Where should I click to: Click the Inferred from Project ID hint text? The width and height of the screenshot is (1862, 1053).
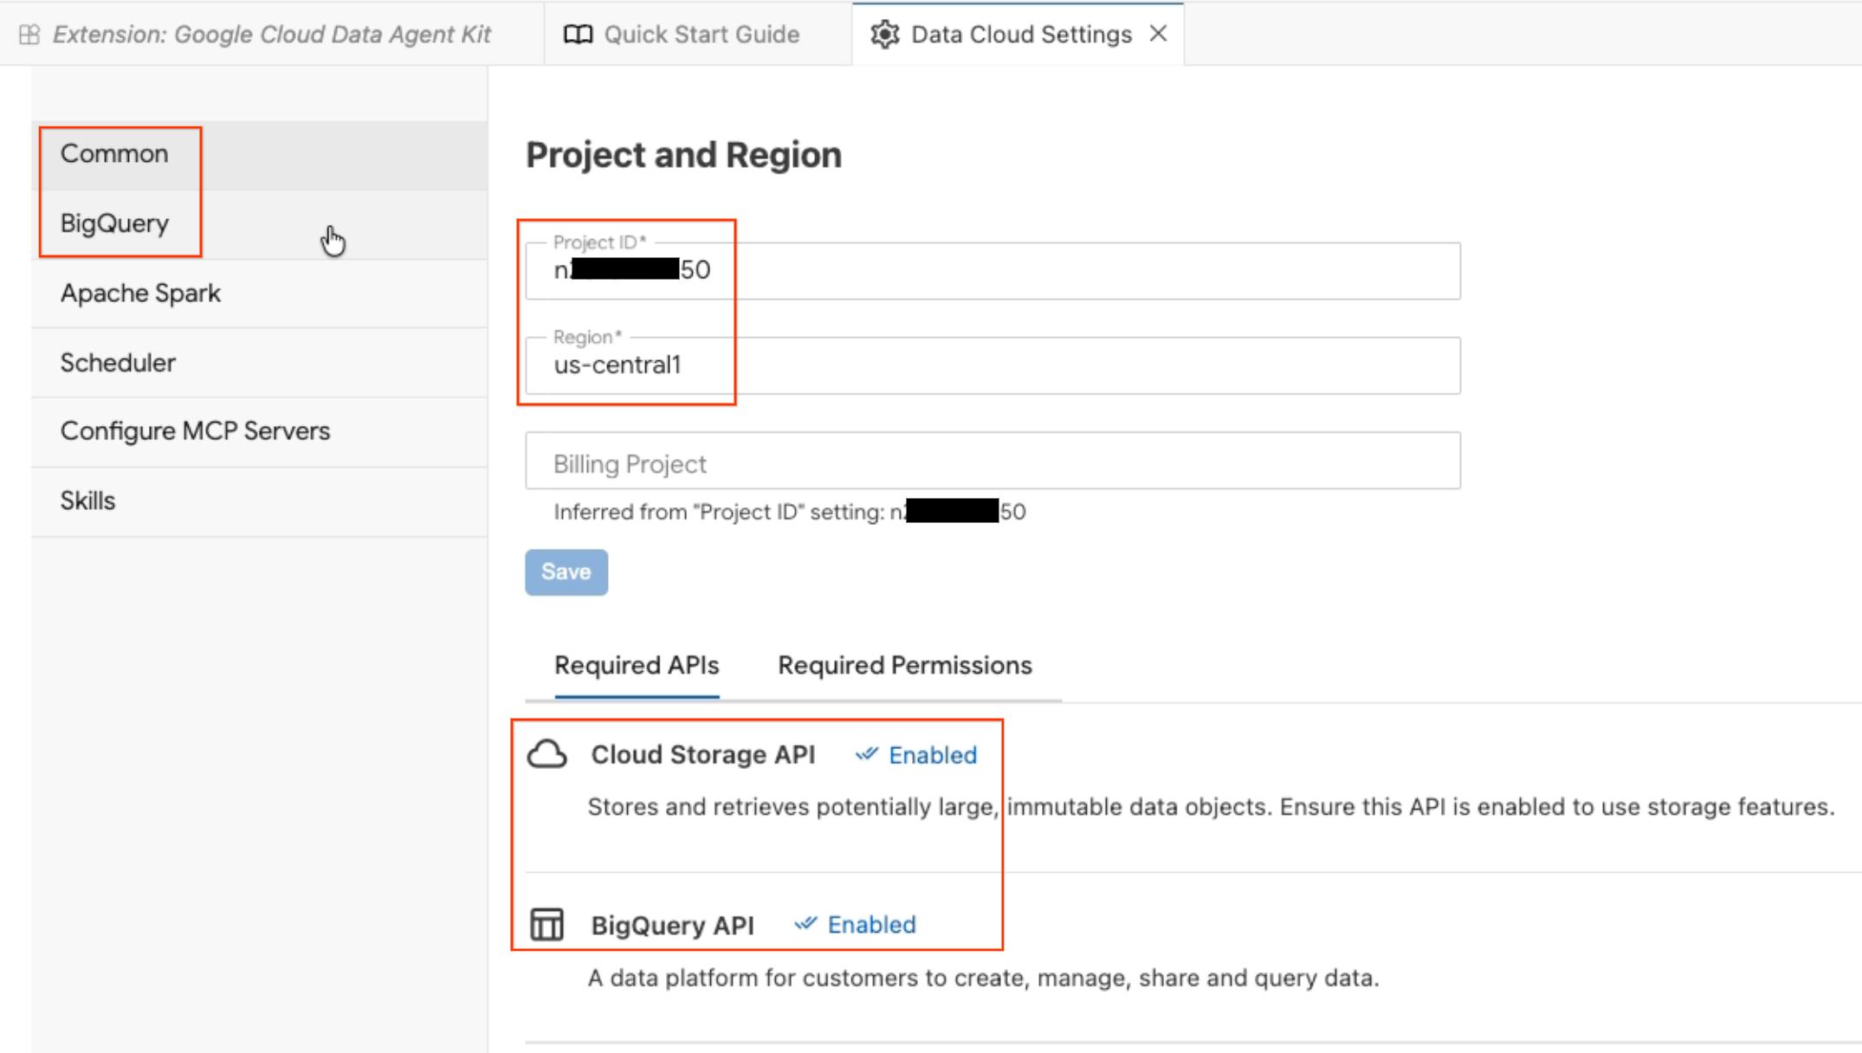tap(790, 512)
